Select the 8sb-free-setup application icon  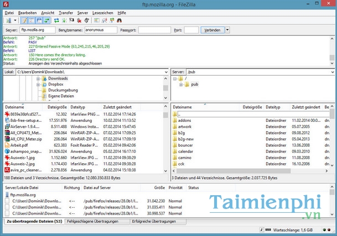pyautogui.click(x=7, y=120)
